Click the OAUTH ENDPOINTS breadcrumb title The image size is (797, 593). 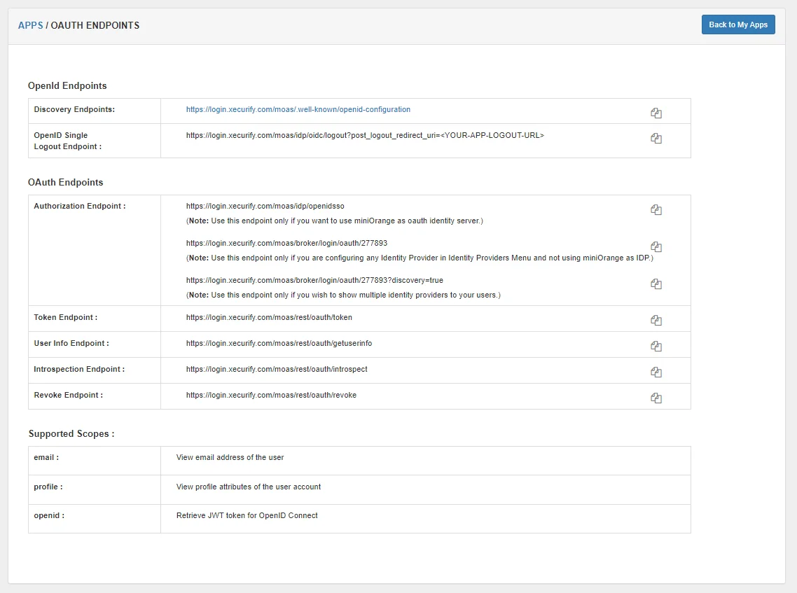[95, 25]
